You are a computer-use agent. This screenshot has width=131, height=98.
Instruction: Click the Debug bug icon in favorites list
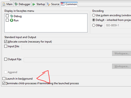[x=12, y=16]
